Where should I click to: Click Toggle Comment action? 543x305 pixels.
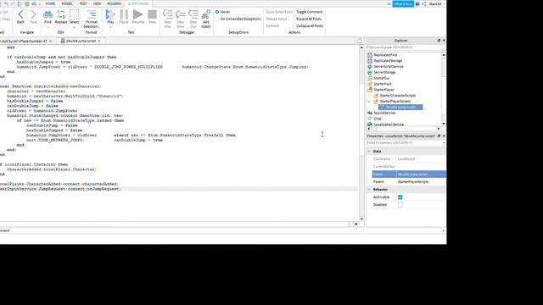tap(309, 12)
